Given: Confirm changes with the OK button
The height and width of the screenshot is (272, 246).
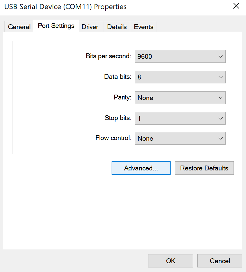Looking at the screenshot, I should coord(171,261).
